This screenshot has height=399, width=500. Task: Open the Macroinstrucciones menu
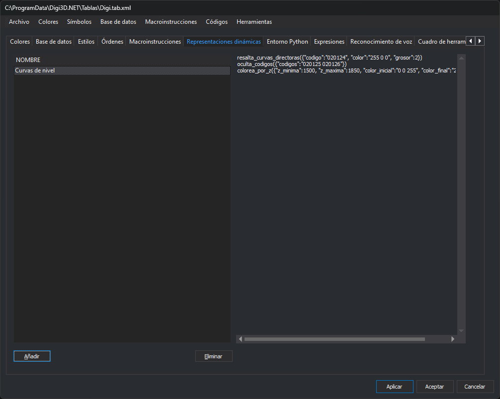pos(171,22)
